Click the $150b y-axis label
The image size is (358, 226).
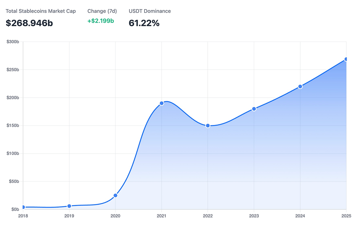[x=13, y=126]
